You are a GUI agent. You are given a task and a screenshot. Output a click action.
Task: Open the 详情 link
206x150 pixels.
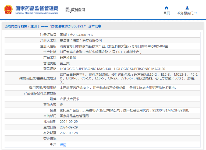(63, 145)
